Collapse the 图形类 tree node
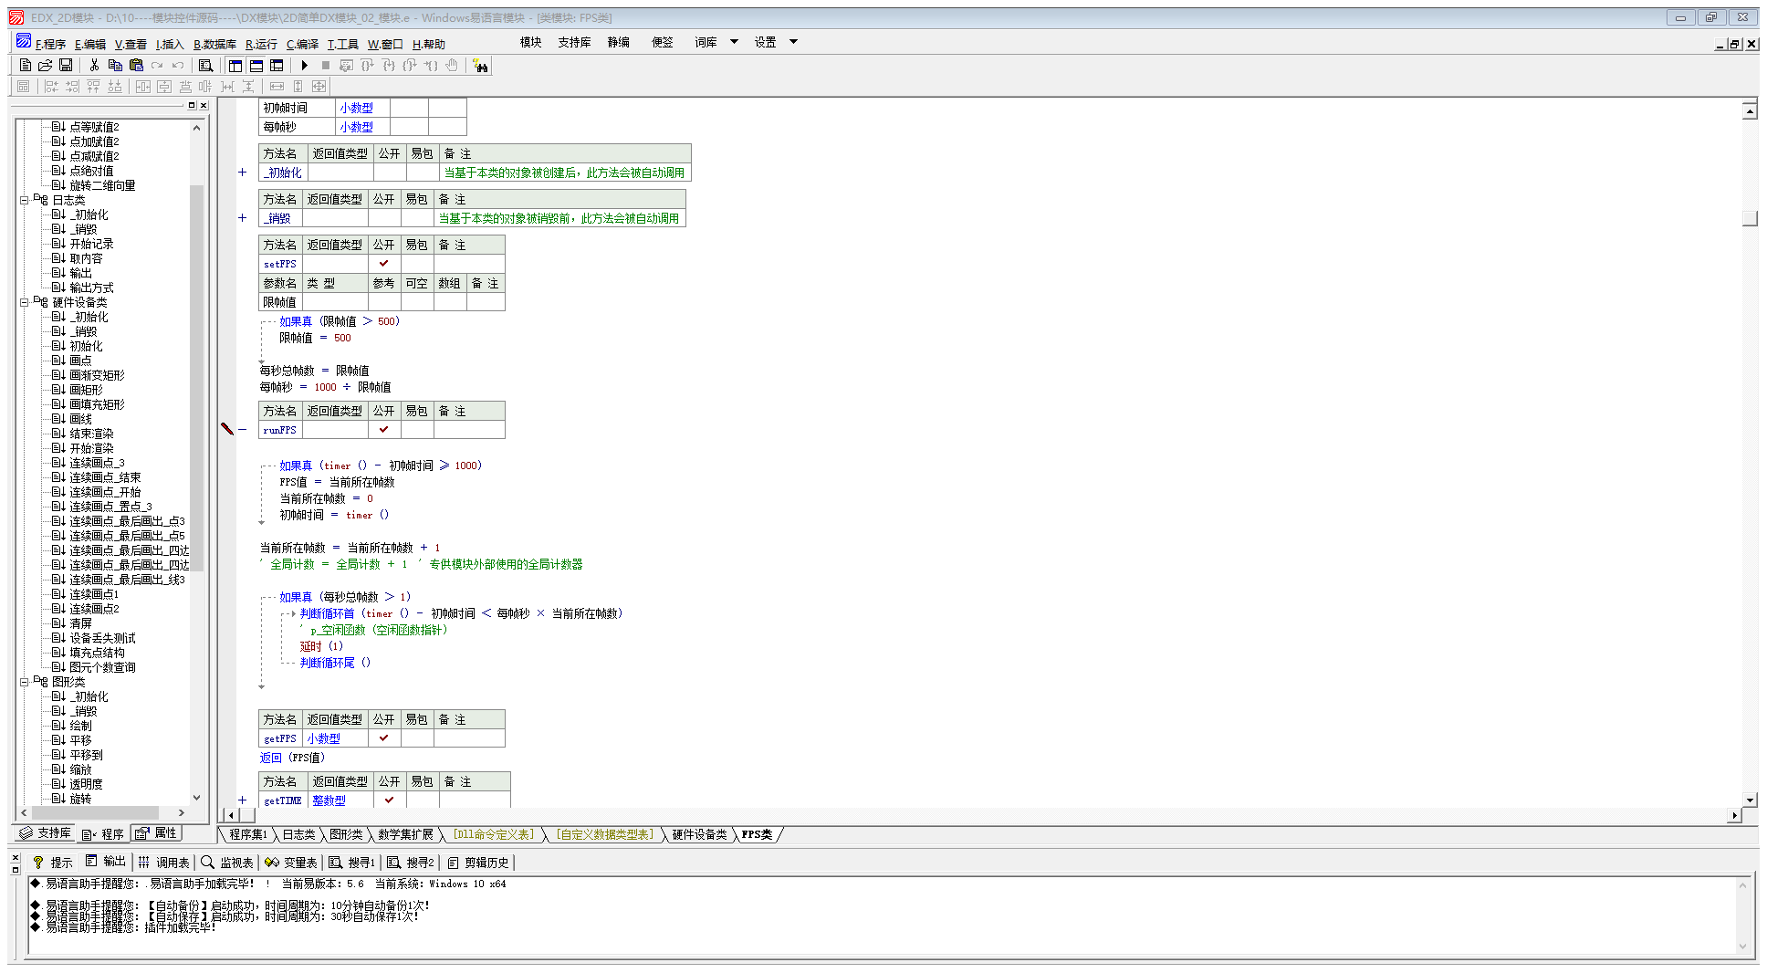The height and width of the screenshot is (973, 1767). coord(25,682)
